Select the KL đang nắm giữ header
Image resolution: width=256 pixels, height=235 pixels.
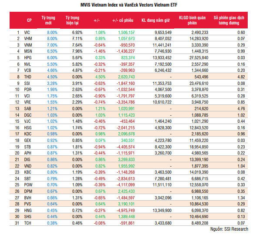click(155, 20)
